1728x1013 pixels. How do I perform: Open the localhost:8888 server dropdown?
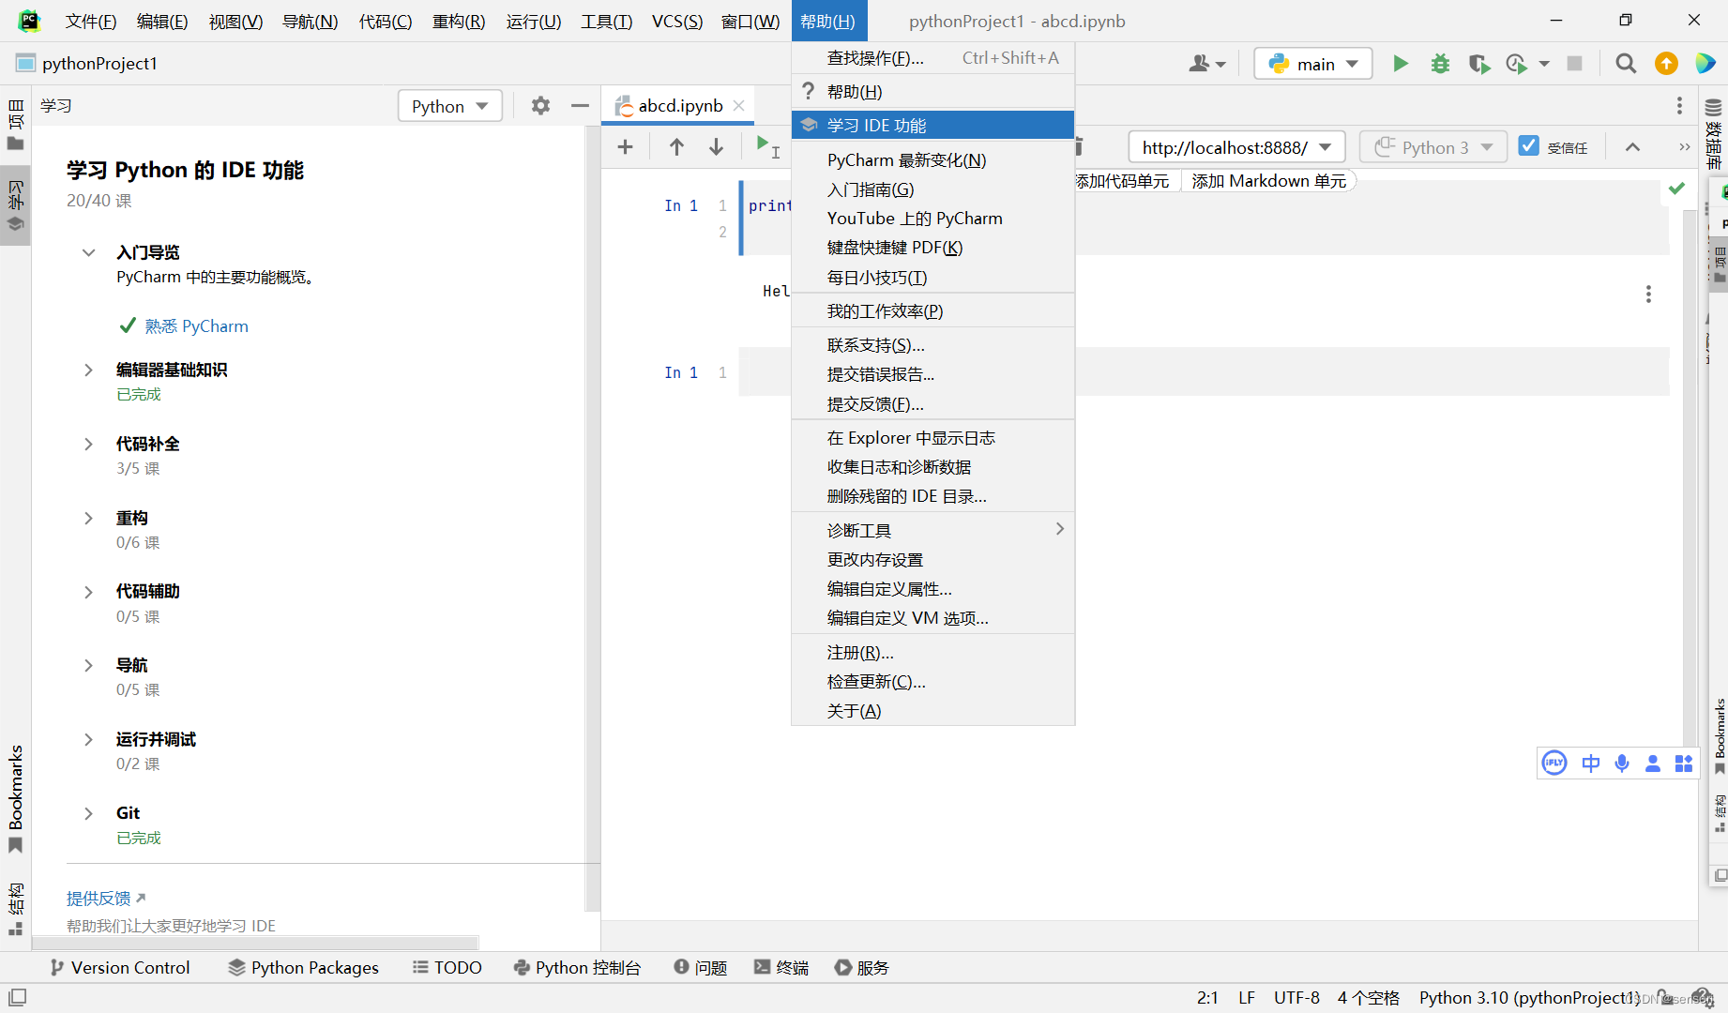[x=1237, y=147]
